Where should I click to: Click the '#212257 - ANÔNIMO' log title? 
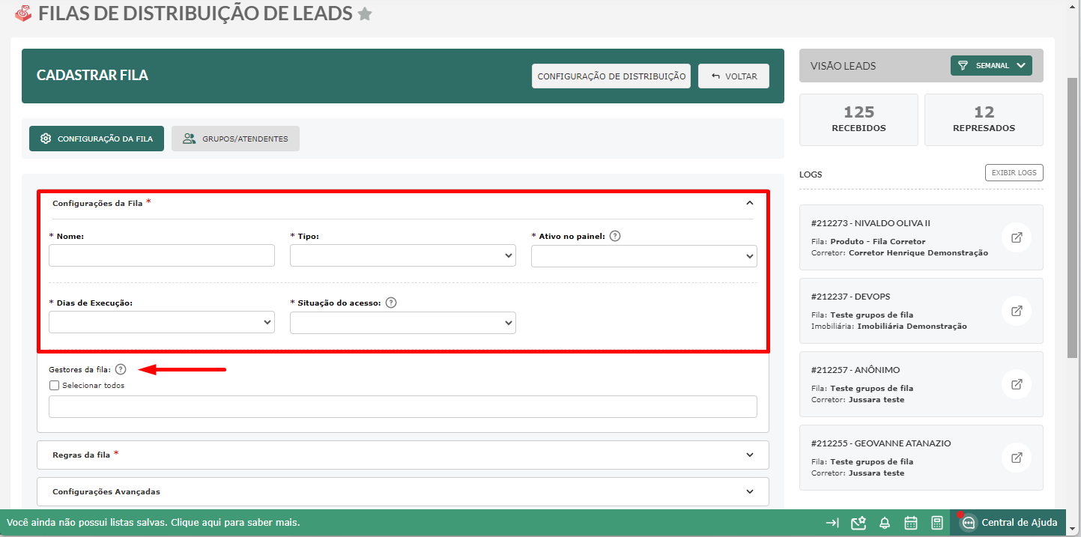click(x=856, y=370)
